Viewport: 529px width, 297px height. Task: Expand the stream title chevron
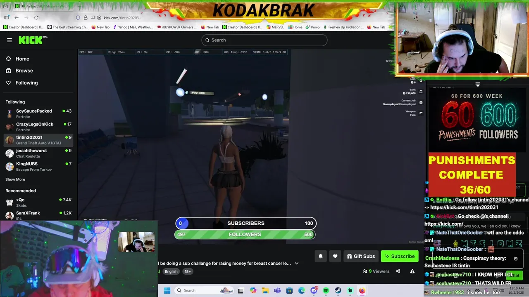[296, 263]
